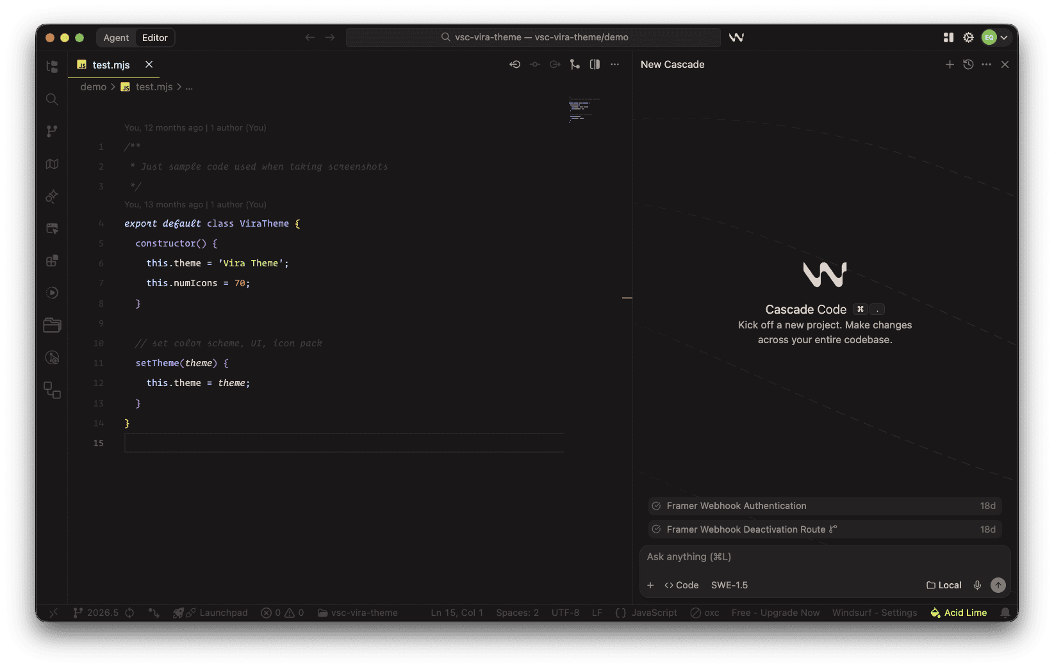Open the Run and Debug view in the activity bar
The height and width of the screenshot is (669, 1054).
pos(52,293)
